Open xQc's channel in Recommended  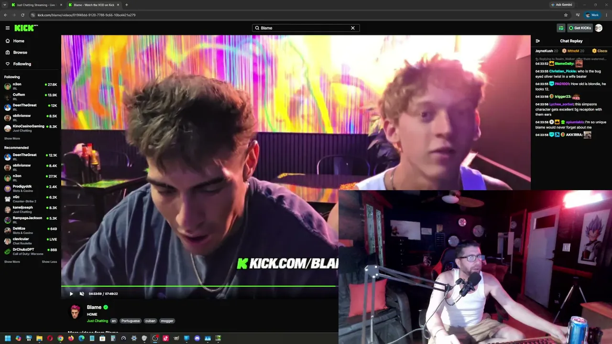(x=31, y=199)
